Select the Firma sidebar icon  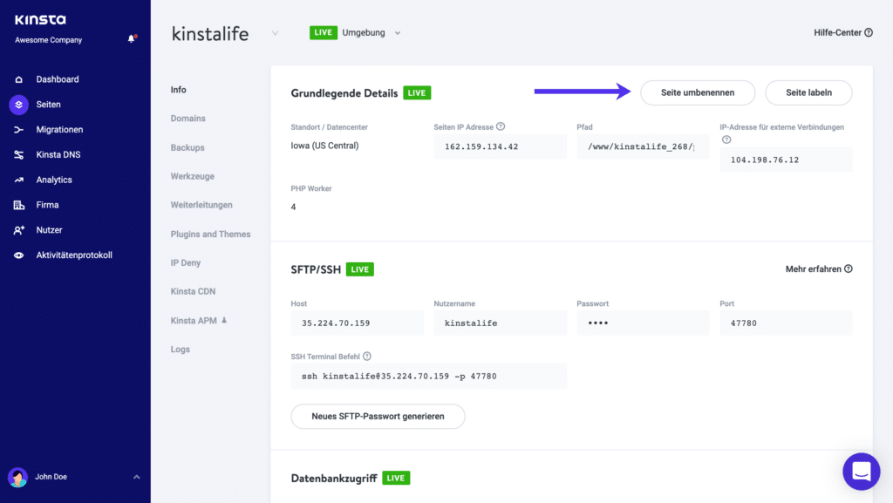(x=19, y=204)
